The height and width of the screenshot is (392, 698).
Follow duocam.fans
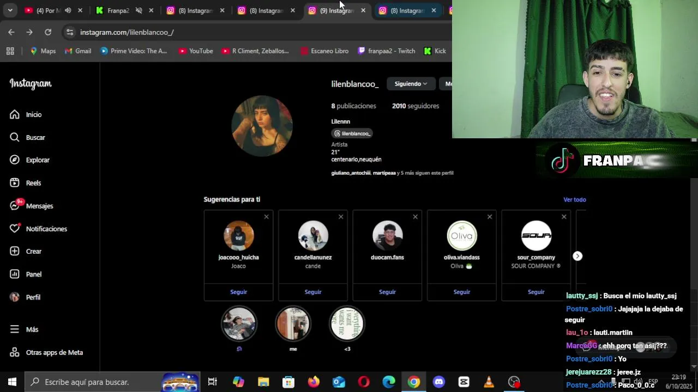(x=387, y=292)
